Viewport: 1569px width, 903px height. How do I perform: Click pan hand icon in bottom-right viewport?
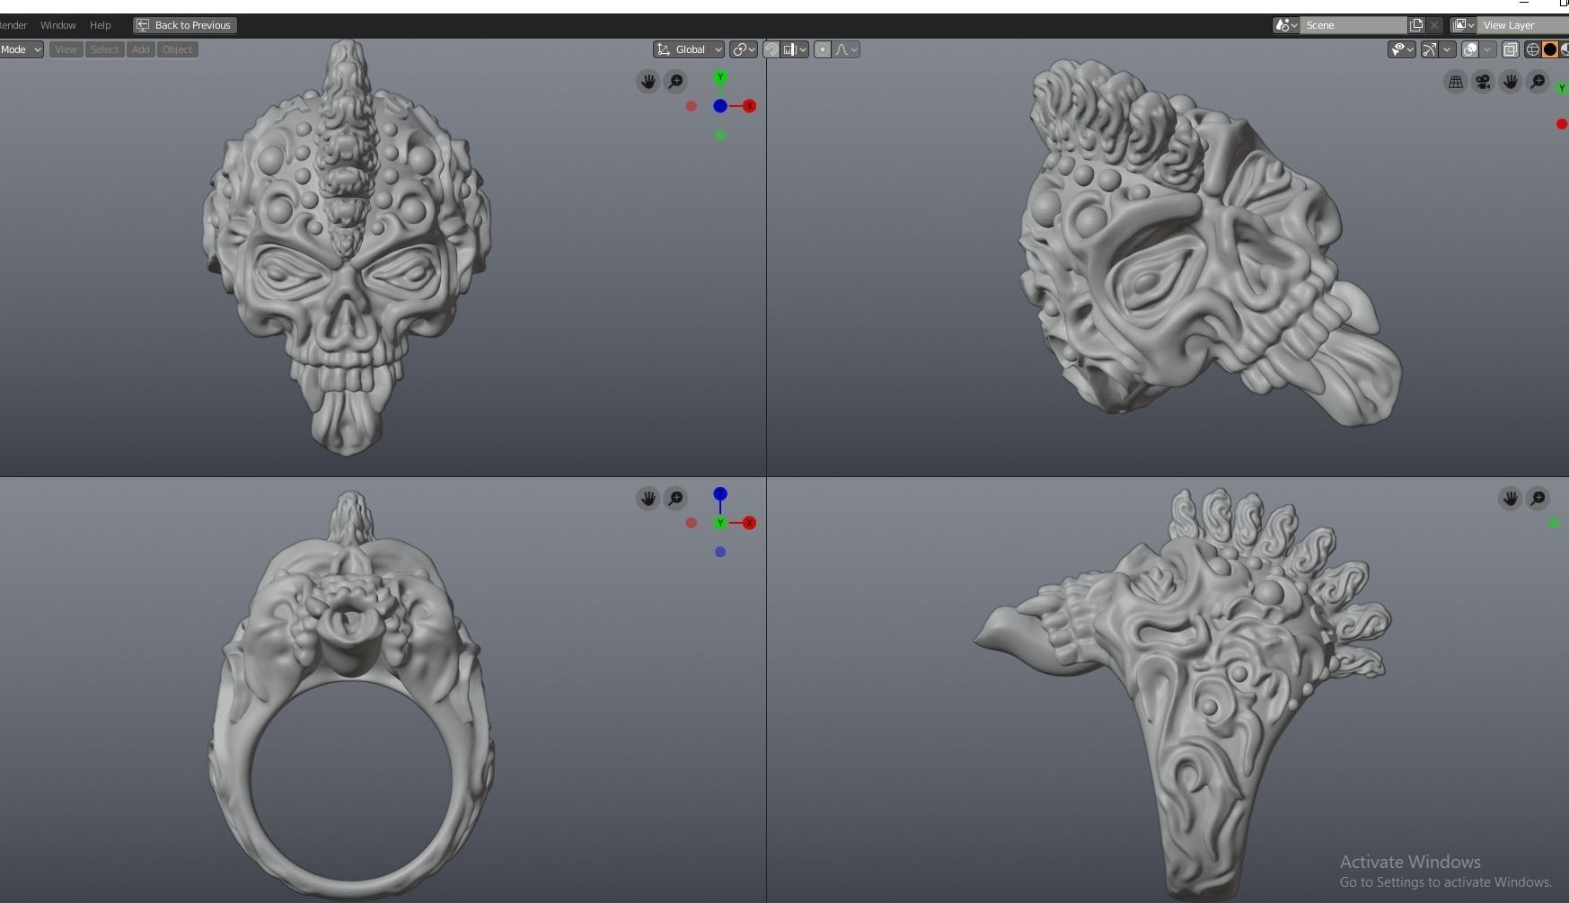pyautogui.click(x=1511, y=498)
